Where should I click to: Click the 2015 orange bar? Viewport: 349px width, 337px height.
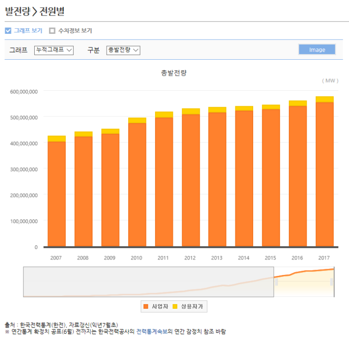271,178
